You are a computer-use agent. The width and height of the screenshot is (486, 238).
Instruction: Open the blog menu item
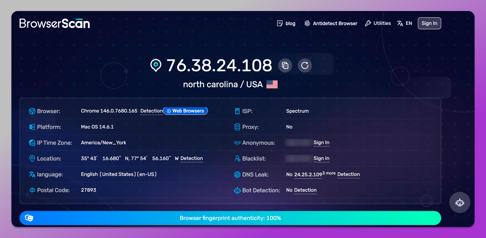pos(290,23)
